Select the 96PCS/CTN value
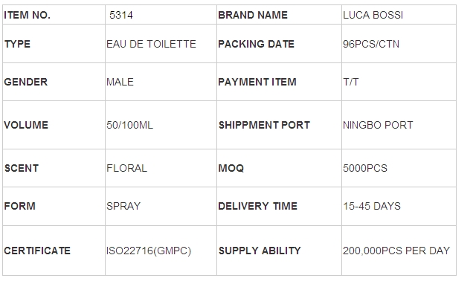Viewport: 473px width, 284px height. 371,44
